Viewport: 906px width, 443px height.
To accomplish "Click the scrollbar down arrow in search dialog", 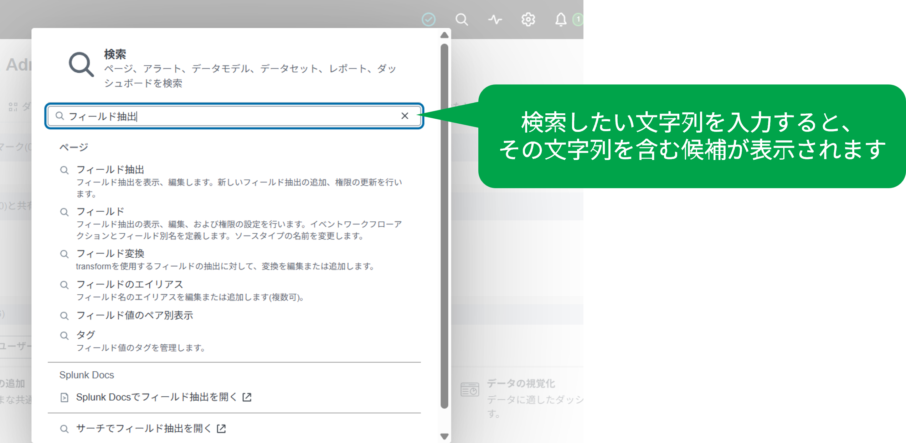I will click(x=444, y=436).
